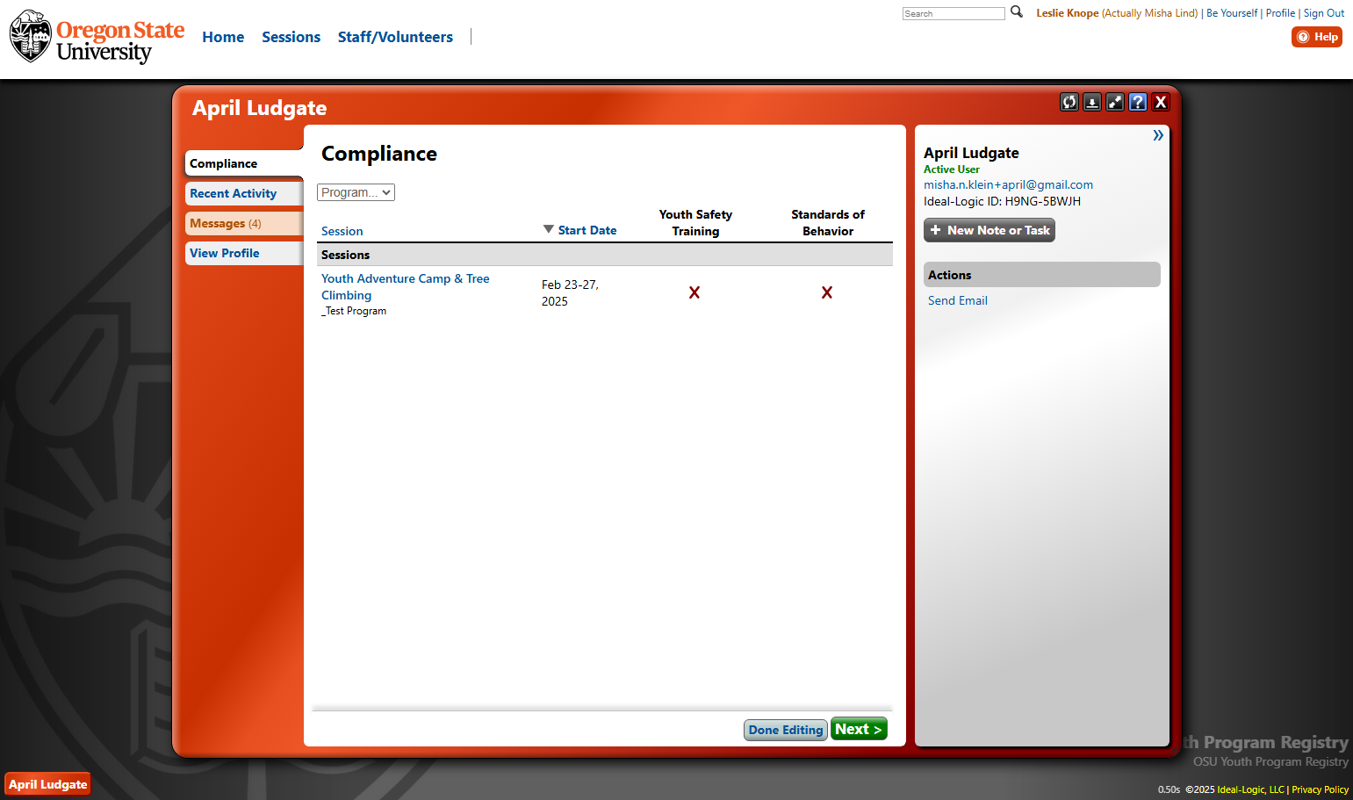This screenshot has width=1353, height=800.
Task: Click Send Email action link
Action: (x=958, y=300)
